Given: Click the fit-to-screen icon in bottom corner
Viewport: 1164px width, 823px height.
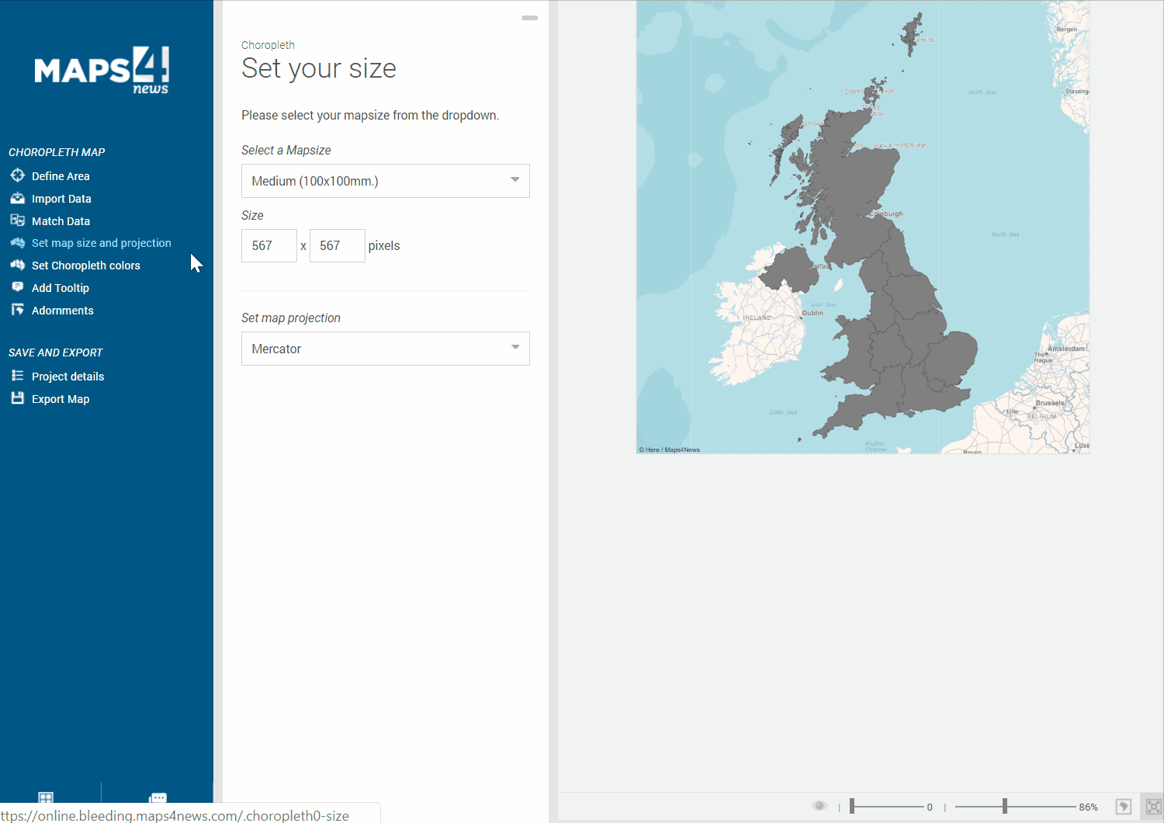Looking at the screenshot, I should (1154, 807).
